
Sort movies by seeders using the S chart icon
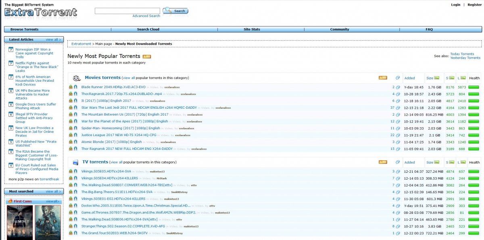pos(452,78)
